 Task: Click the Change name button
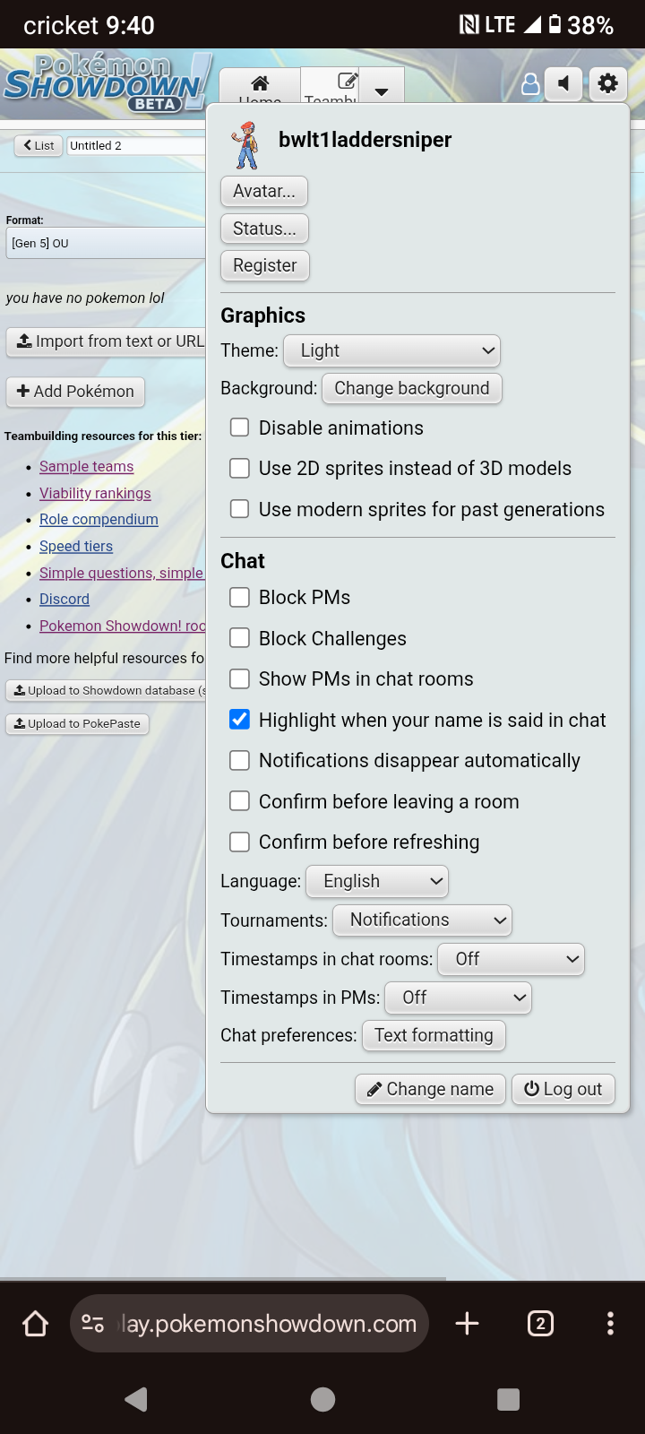click(x=431, y=1089)
